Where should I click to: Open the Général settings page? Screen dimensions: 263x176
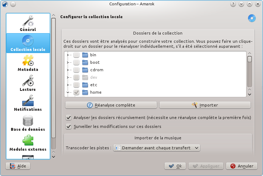coord(28,24)
